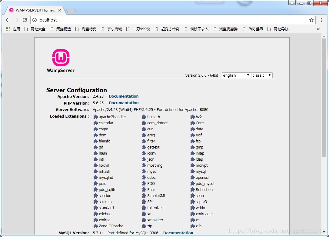
Task: Select the PHP version text 5.6.25
Action: 98,103
